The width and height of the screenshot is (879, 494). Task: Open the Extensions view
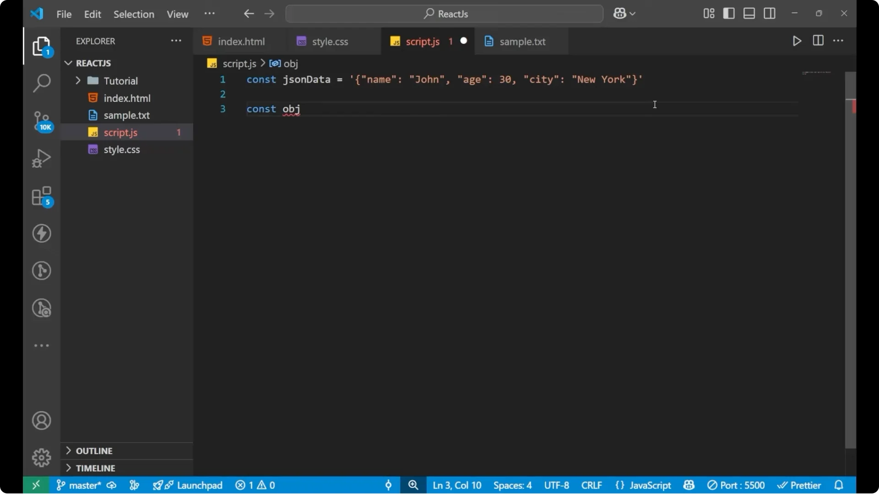pos(42,196)
